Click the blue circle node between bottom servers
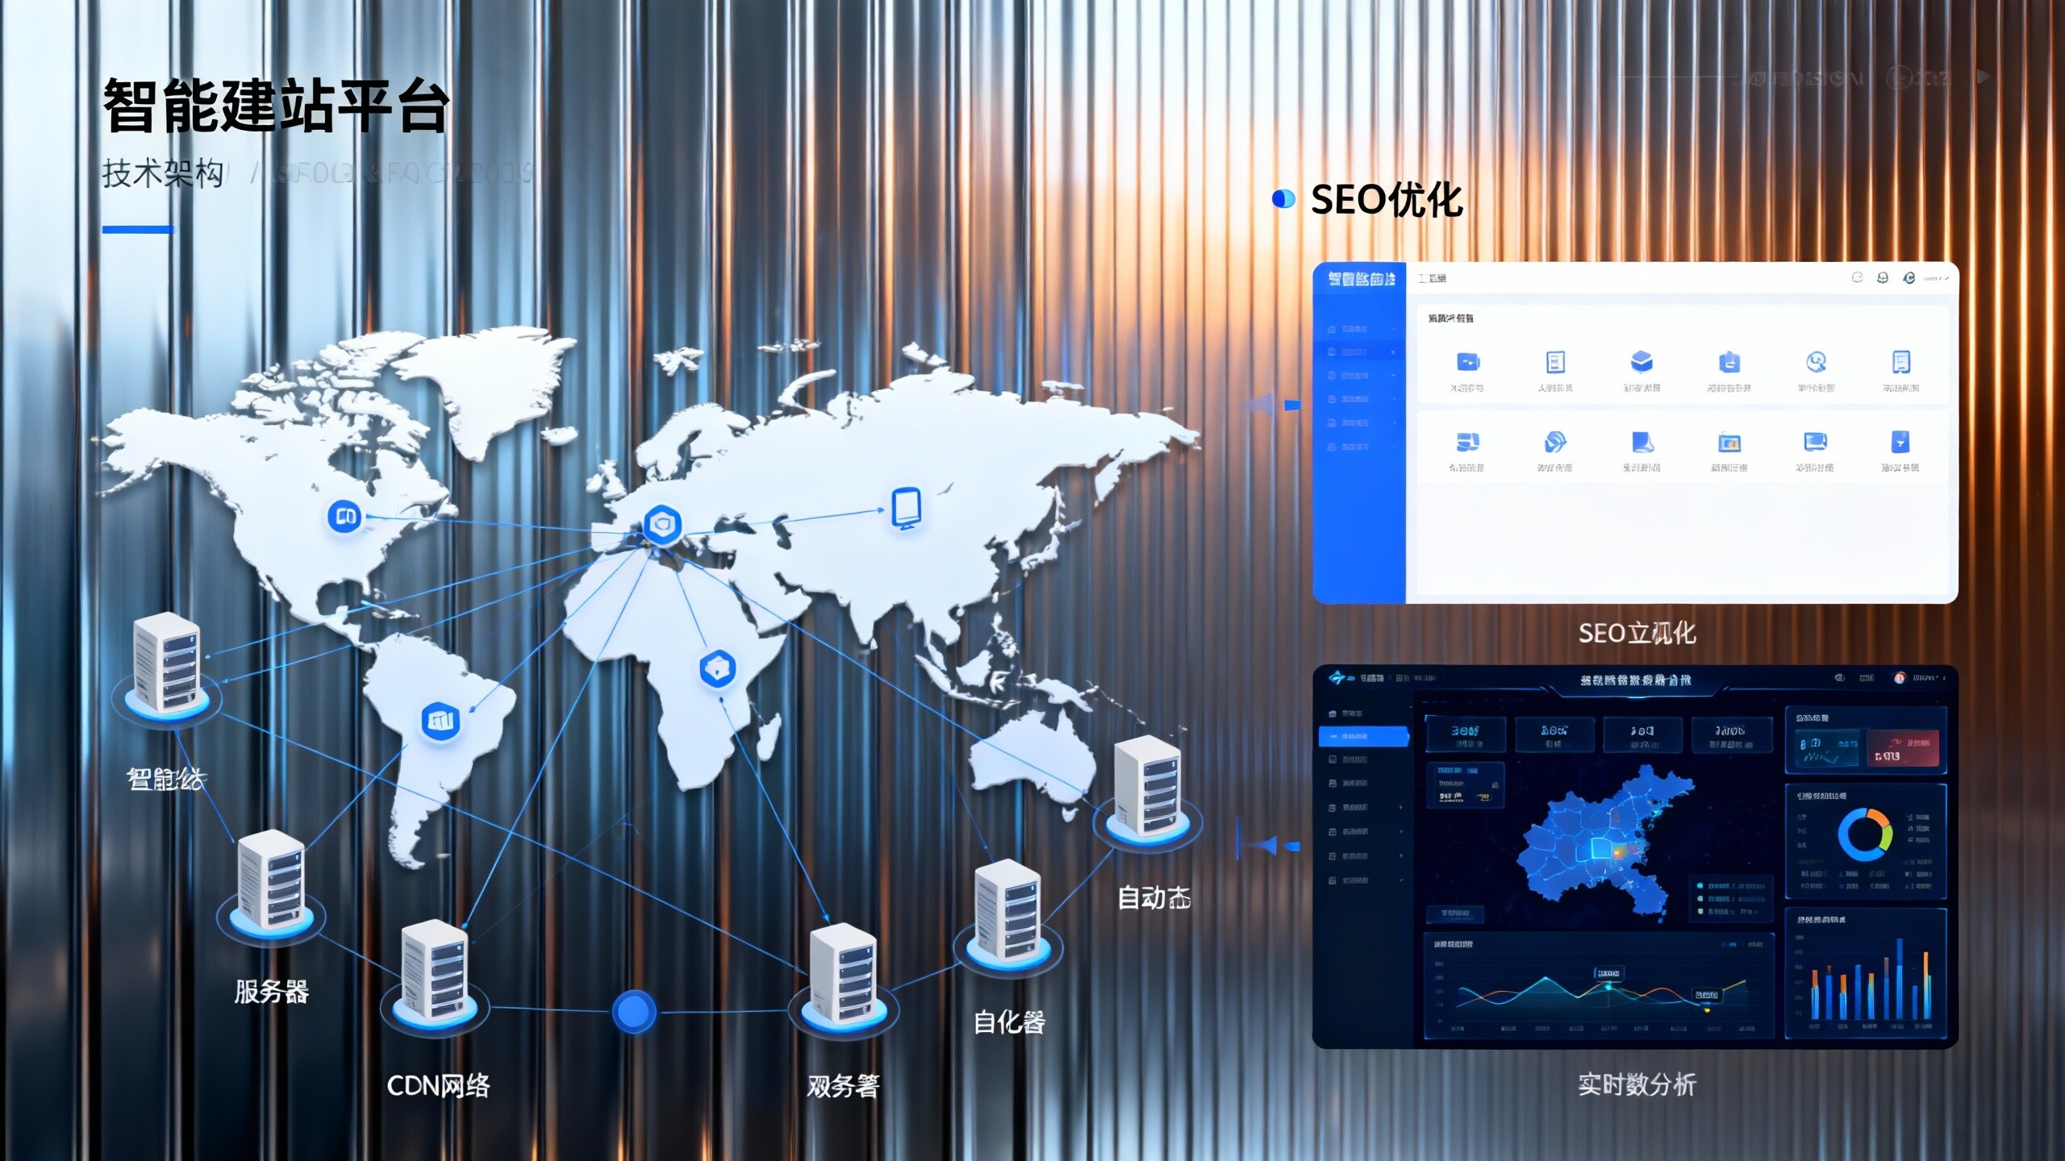Screen dimensions: 2065x1161 pyautogui.click(x=634, y=1011)
